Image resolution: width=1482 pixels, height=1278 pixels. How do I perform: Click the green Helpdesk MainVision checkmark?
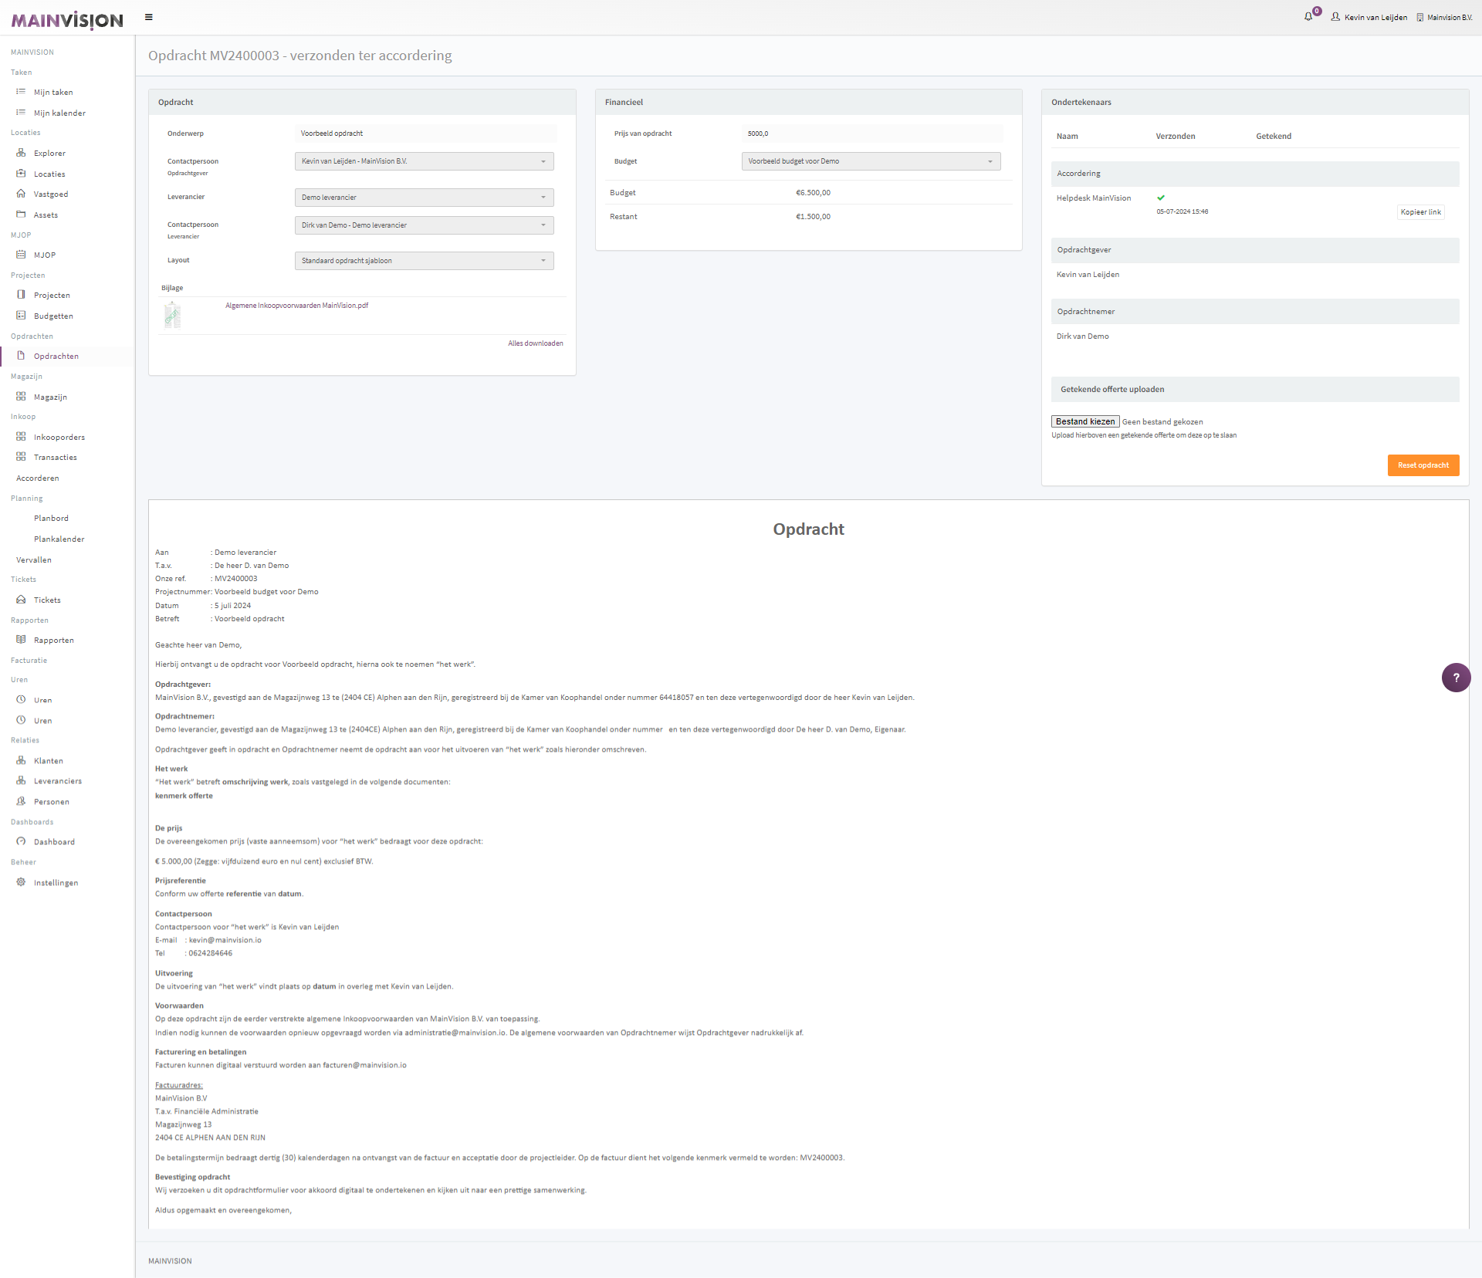pyautogui.click(x=1161, y=198)
